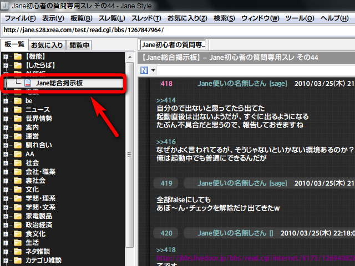This screenshot has height=266, width=355.
Task: Click the AA folder icon
Action: tap(18, 154)
